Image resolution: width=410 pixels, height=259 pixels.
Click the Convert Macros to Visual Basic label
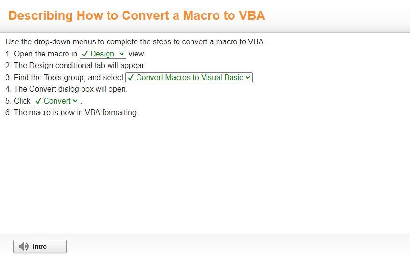point(190,77)
